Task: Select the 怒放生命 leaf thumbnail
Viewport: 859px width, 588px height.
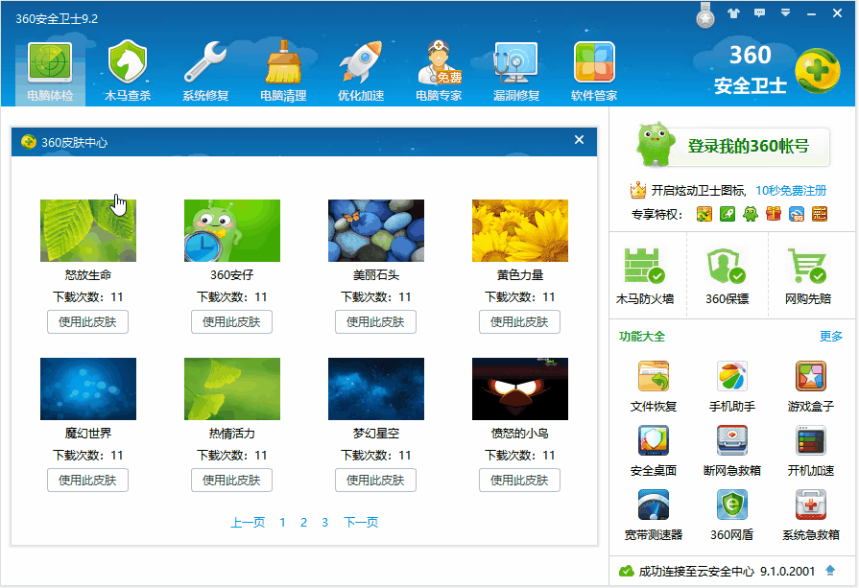Action: [x=88, y=230]
